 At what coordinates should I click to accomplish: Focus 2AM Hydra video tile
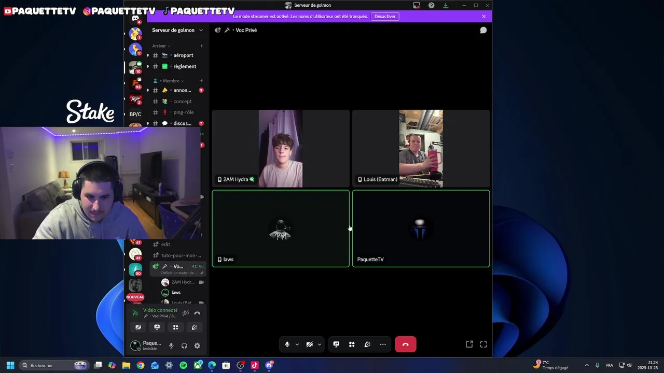[281, 148]
